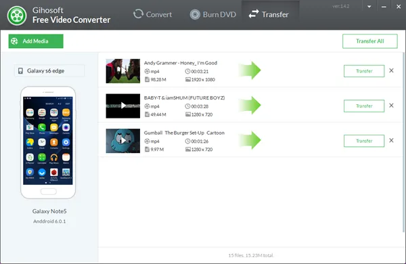406x264 pixels.
Task: Click the version number ver:1.4.2
Action: click(x=341, y=6)
